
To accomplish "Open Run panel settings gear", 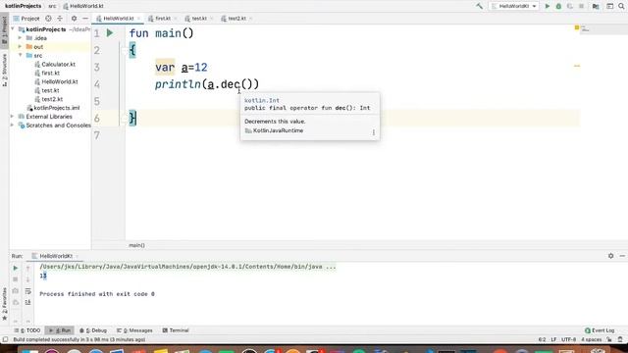I will pyautogui.click(x=610, y=255).
